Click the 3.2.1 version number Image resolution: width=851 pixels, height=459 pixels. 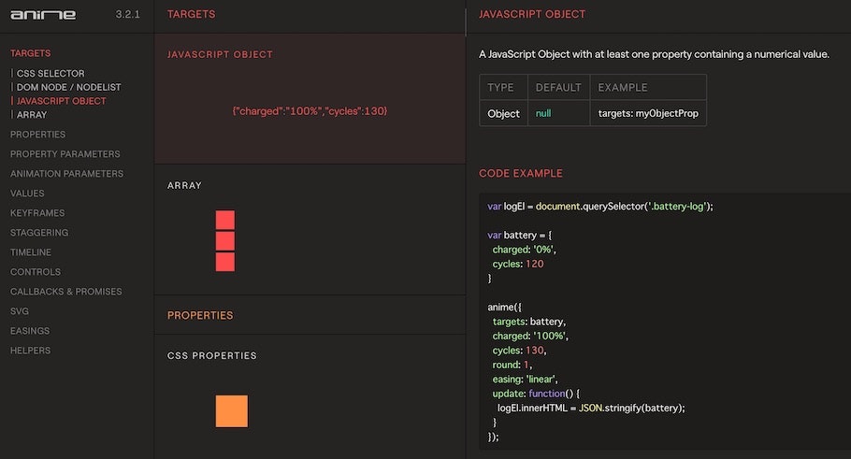click(x=127, y=14)
